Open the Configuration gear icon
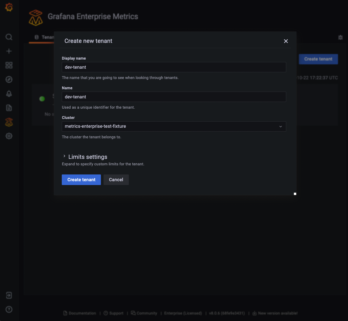 9,136
